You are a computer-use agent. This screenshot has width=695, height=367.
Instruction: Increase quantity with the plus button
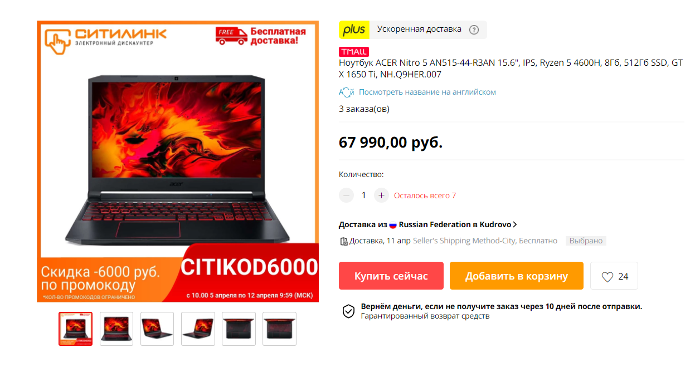coord(381,195)
